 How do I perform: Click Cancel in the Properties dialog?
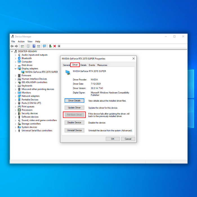[x=128, y=139]
